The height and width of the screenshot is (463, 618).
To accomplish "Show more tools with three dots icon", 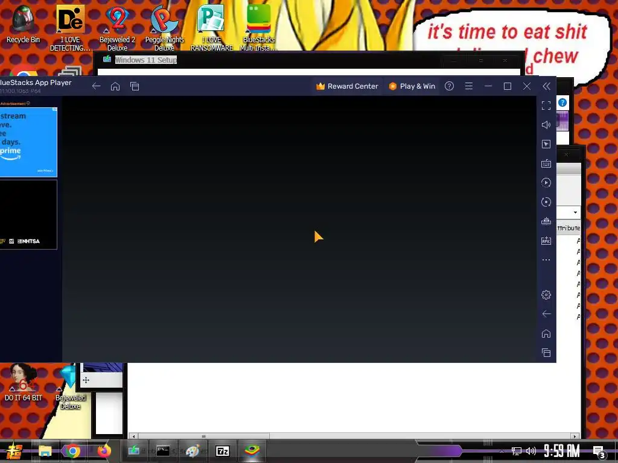I will pos(546,260).
